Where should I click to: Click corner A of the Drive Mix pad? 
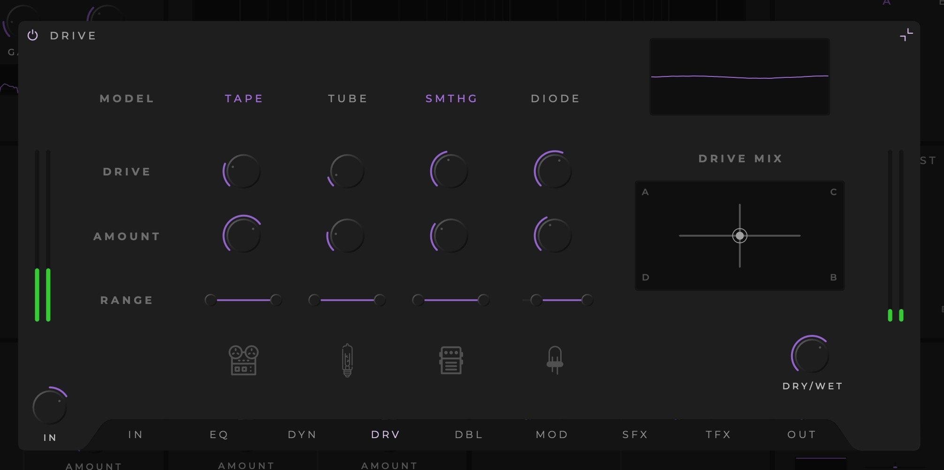click(x=645, y=192)
